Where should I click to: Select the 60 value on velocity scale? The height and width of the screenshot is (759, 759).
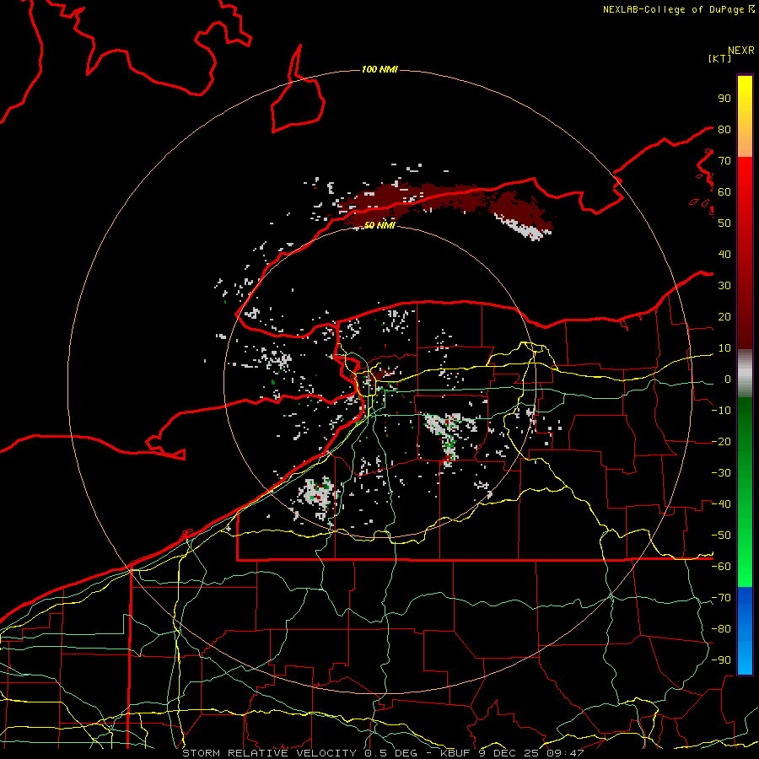tap(724, 192)
